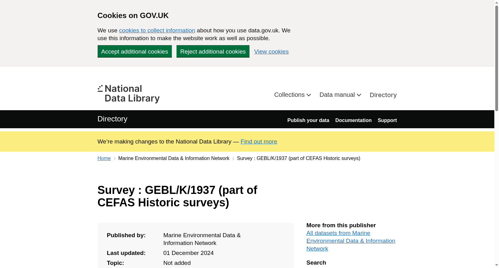Open the National Data Library logo
The width and height of the screenshot is (499, 268).
128,94
